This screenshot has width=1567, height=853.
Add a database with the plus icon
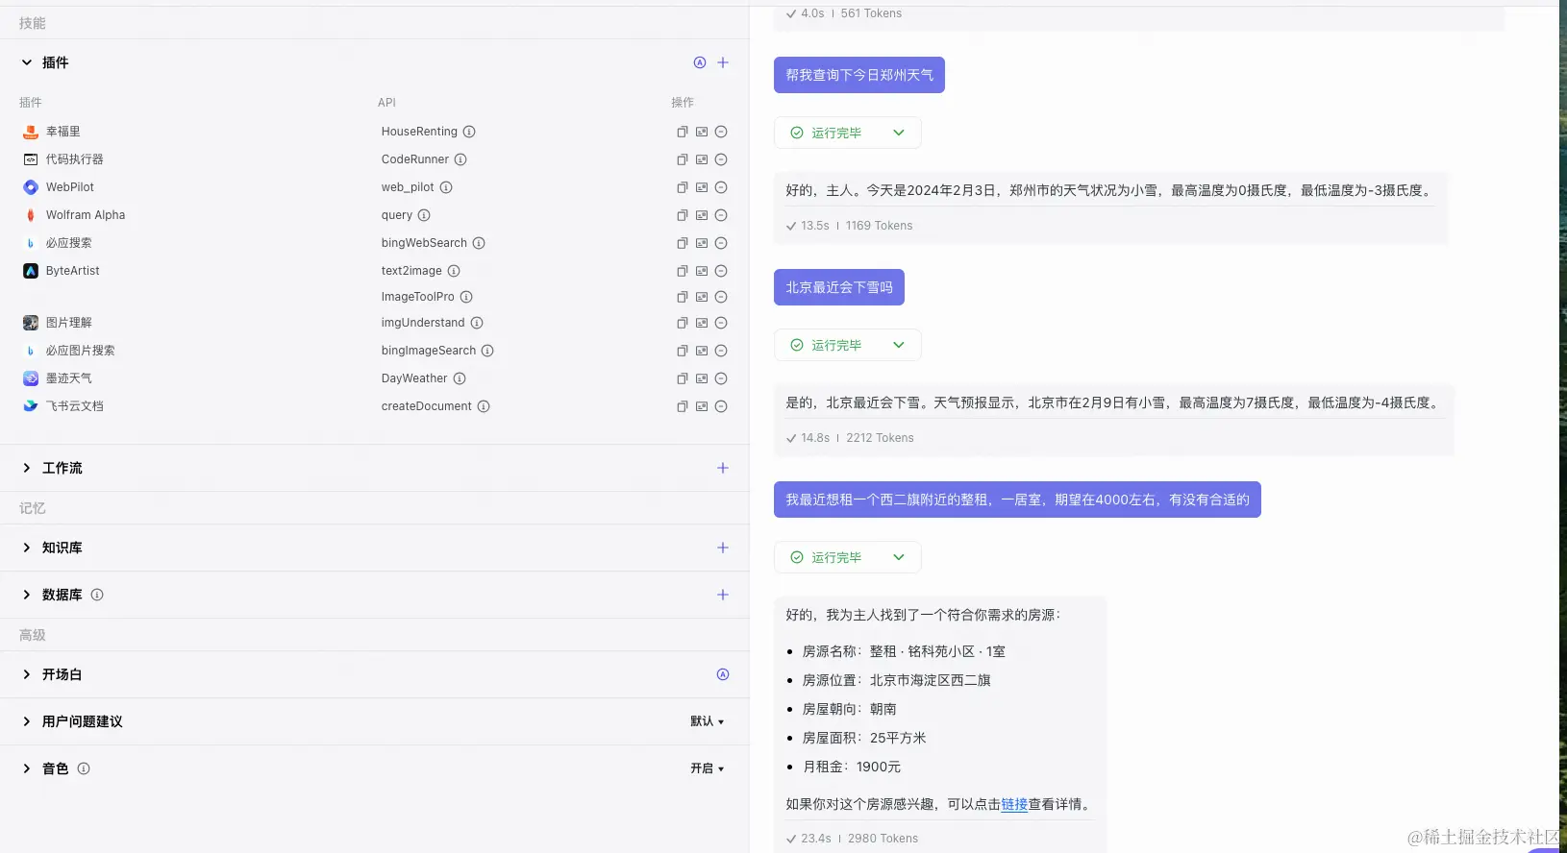723,595
